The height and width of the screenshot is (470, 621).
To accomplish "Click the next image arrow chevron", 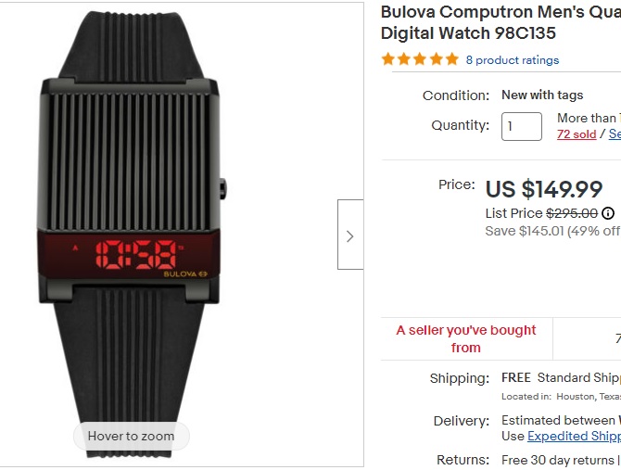I will coord(350,235).
